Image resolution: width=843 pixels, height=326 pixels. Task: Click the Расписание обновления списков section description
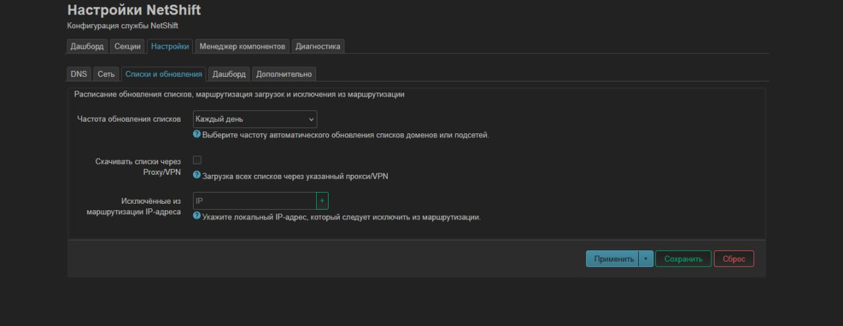point(239,95)
